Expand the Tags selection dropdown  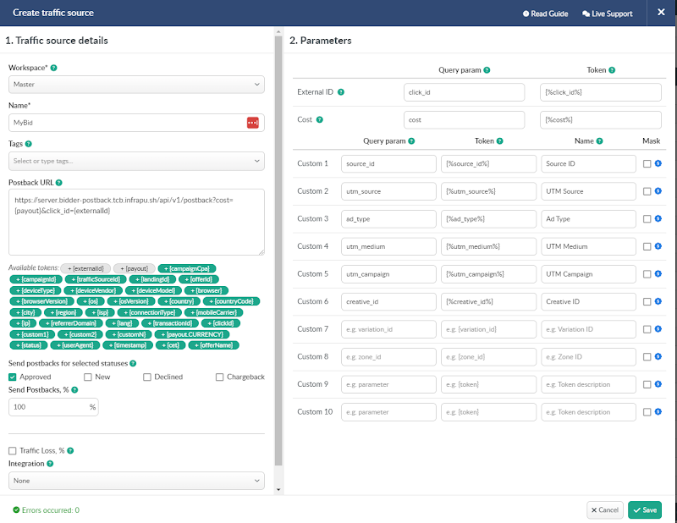click(136, 161)
